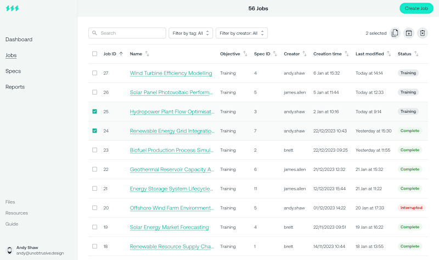Check the box for job 26
This screenshot has width=439, height=260.
click(94, 92)
